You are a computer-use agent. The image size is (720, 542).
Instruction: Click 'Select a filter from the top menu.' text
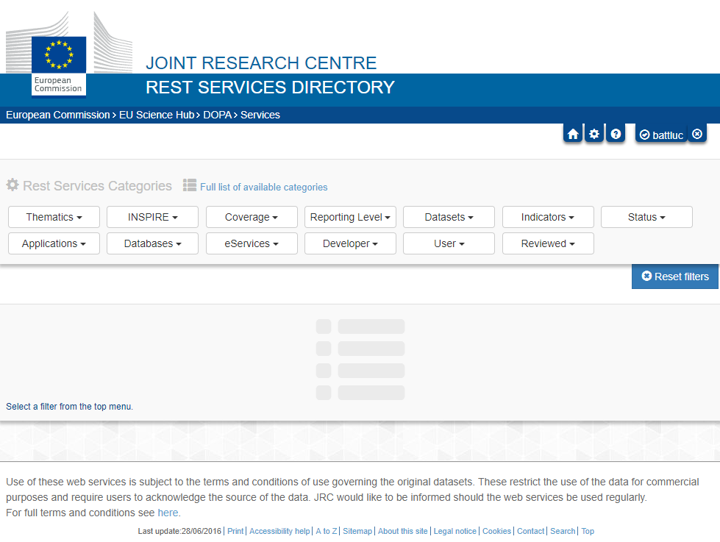69,407
